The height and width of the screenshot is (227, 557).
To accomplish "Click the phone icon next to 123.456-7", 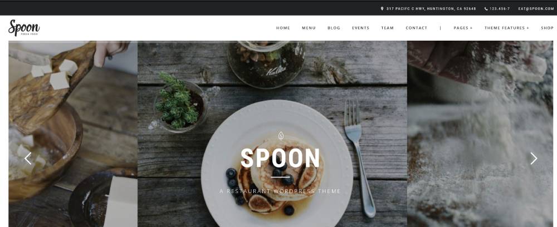I will tap(486, 8).
